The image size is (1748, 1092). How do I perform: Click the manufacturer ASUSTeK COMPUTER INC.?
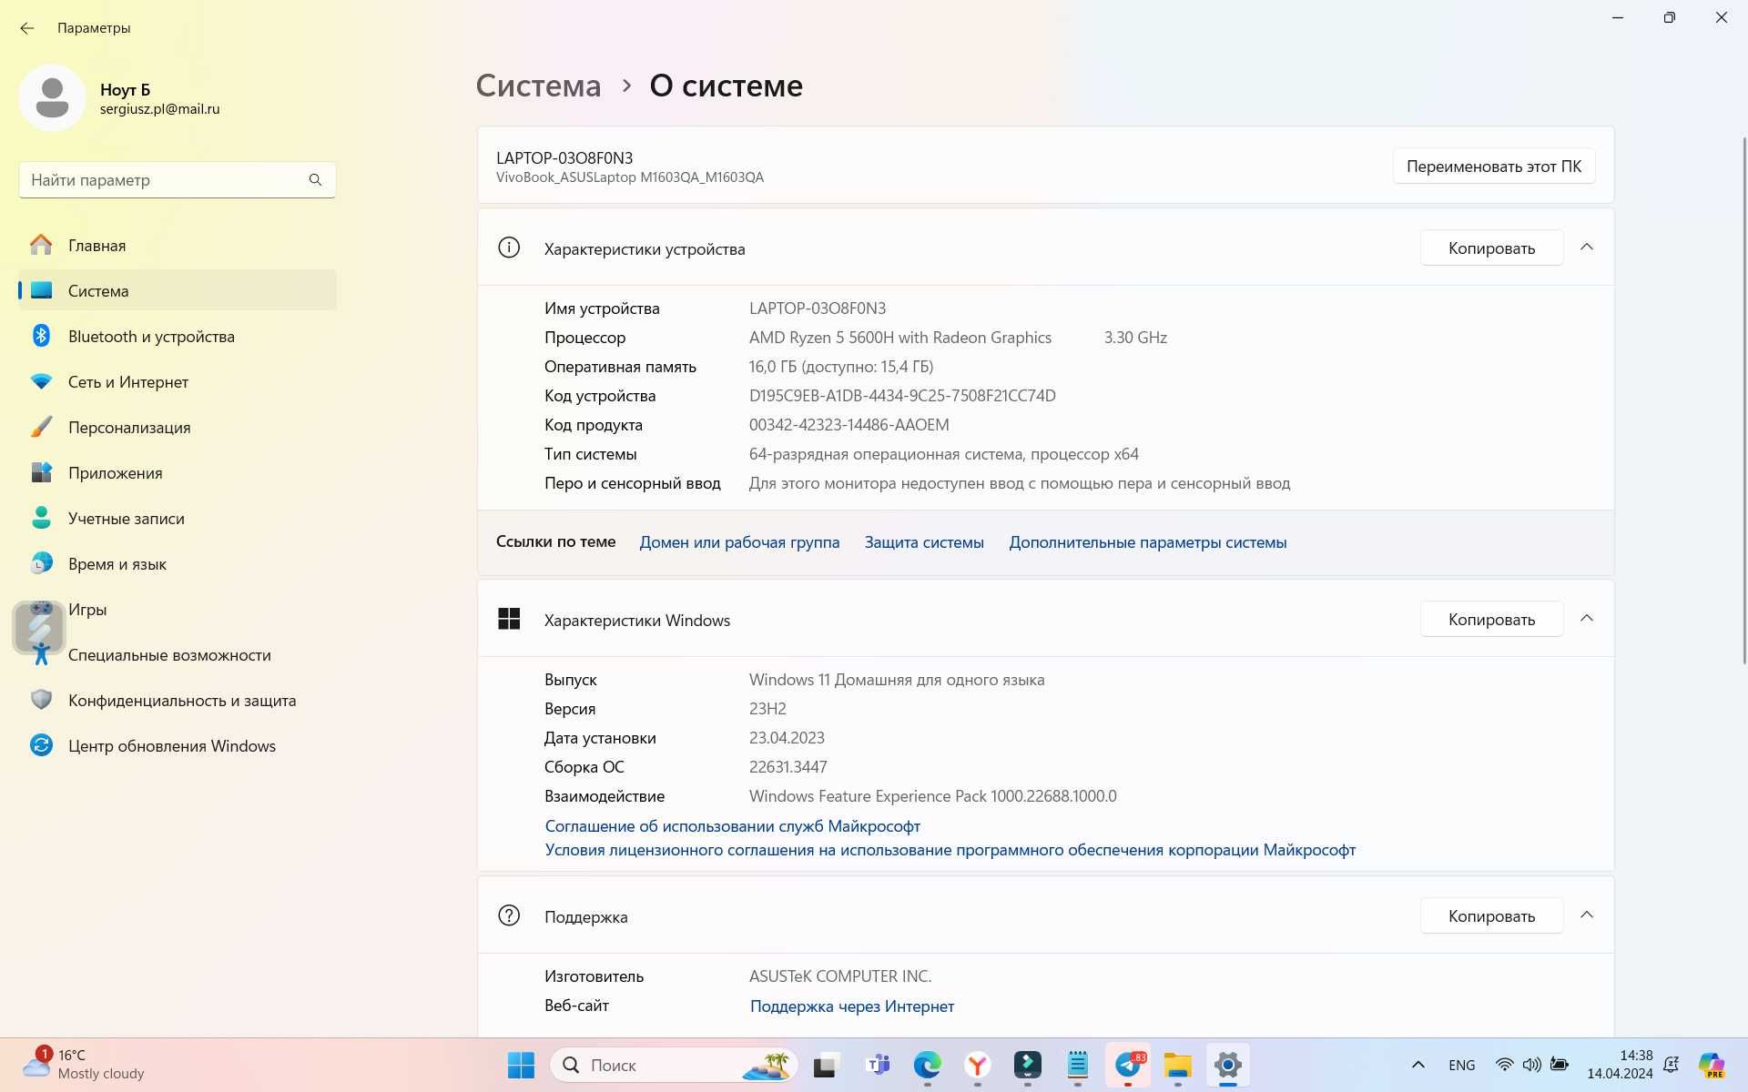pyautogui.click(x=839, y=976)
